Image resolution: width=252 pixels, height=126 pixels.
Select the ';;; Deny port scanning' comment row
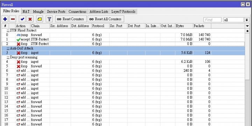[x=123, y=57]
